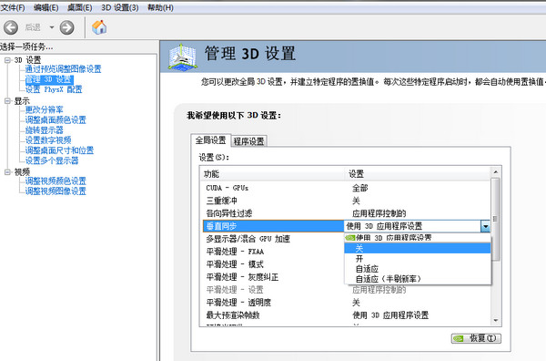This screenshot has width=546, height=361.
Task: Open the 文件(F) menu
Action: (x=13, y=7)
